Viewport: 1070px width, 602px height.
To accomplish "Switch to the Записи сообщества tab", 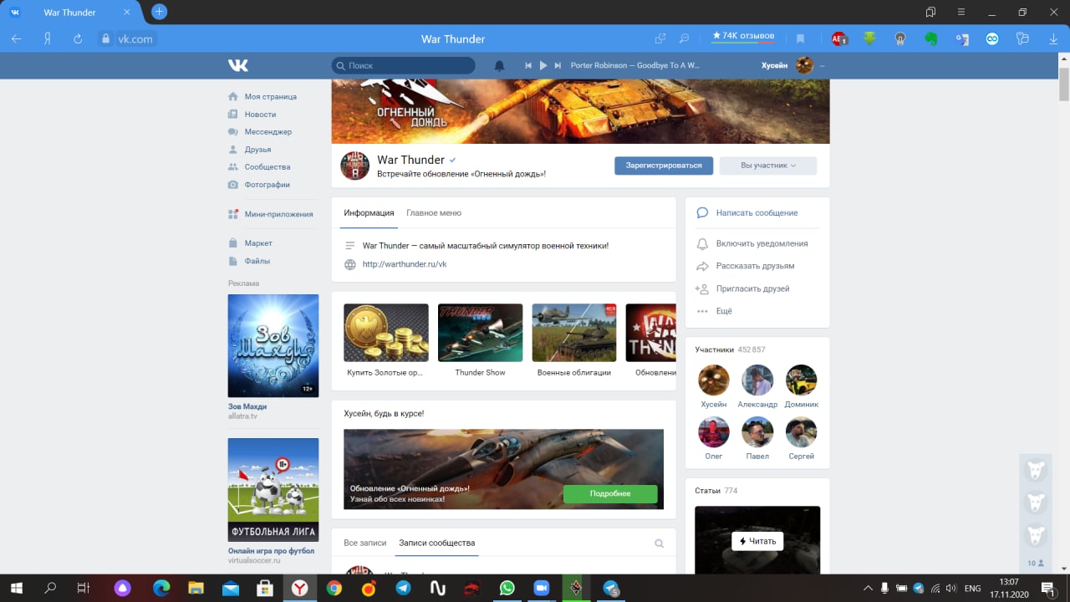I will pos(436,543).
